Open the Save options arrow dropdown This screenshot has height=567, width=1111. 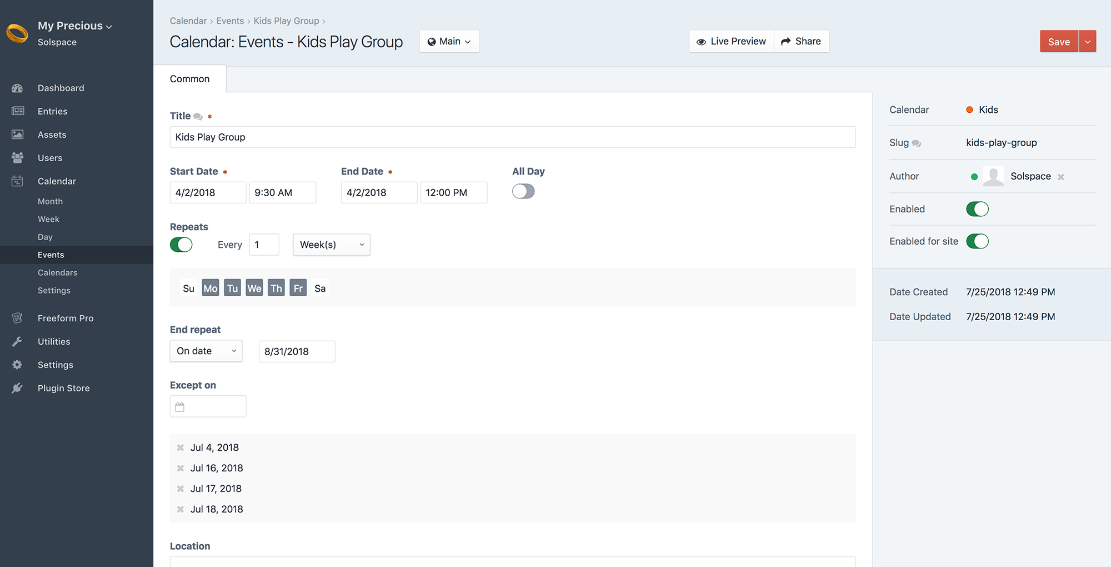click(1088, 41)
